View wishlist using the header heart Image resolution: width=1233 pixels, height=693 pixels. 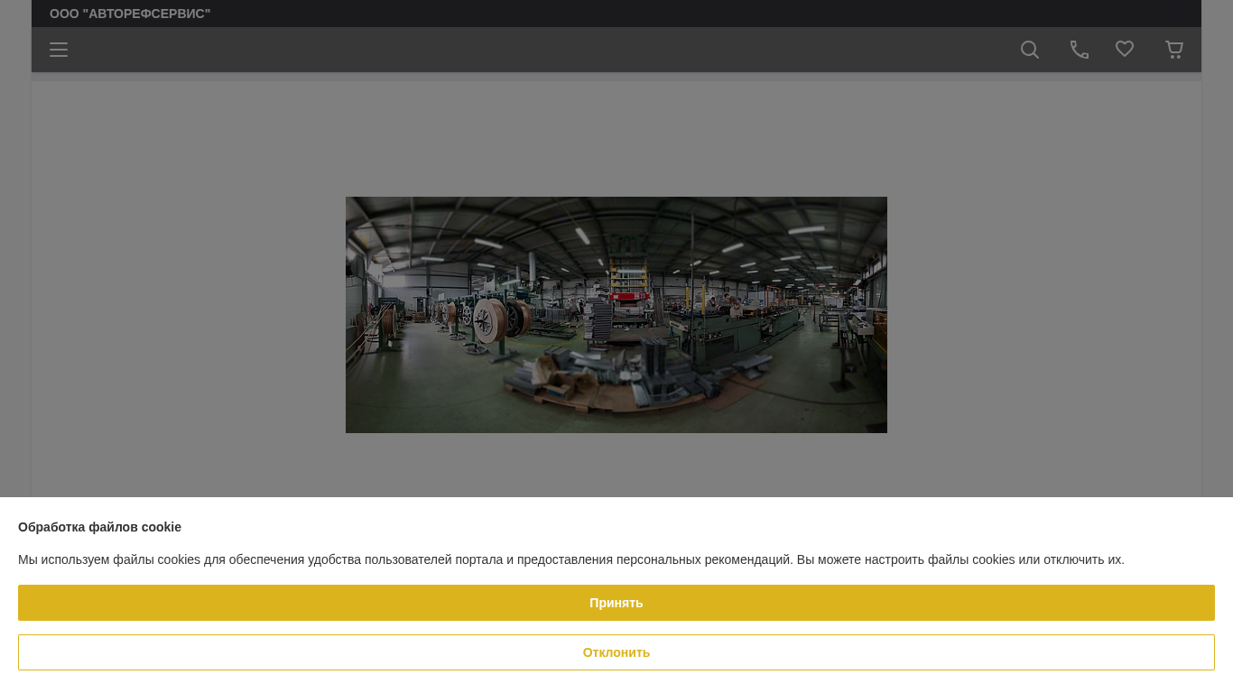(1124, 50)
